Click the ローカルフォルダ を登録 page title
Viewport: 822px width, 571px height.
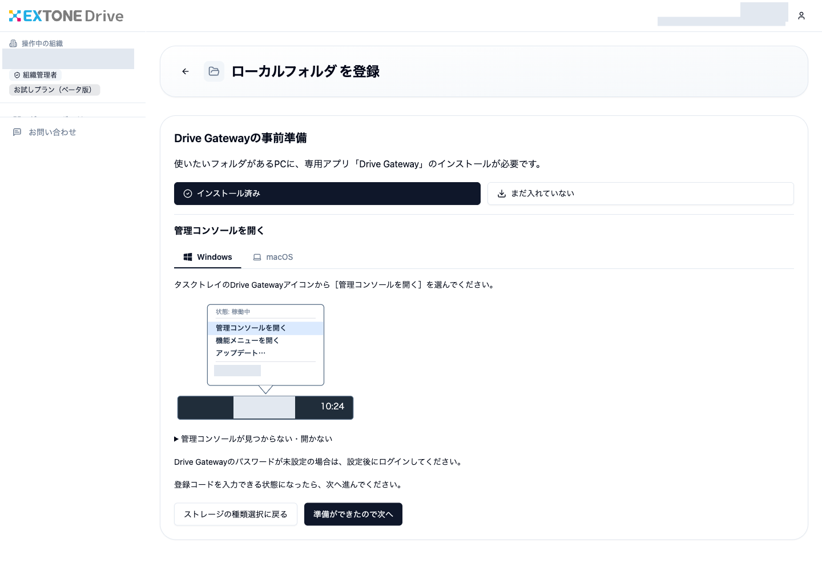305,71
